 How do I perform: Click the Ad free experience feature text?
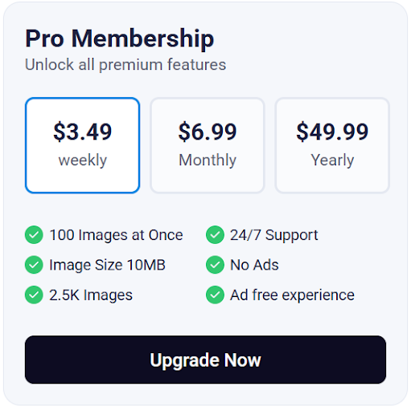point(292,295)
